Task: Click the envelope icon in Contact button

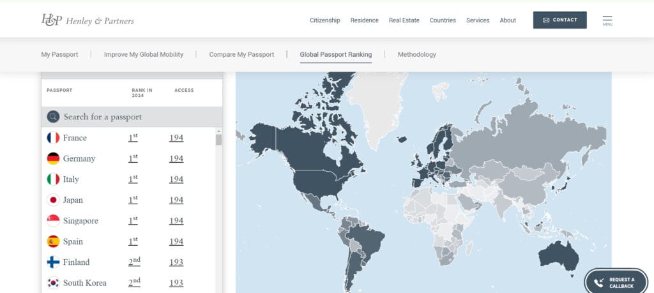Action: [x=546, y=20]
